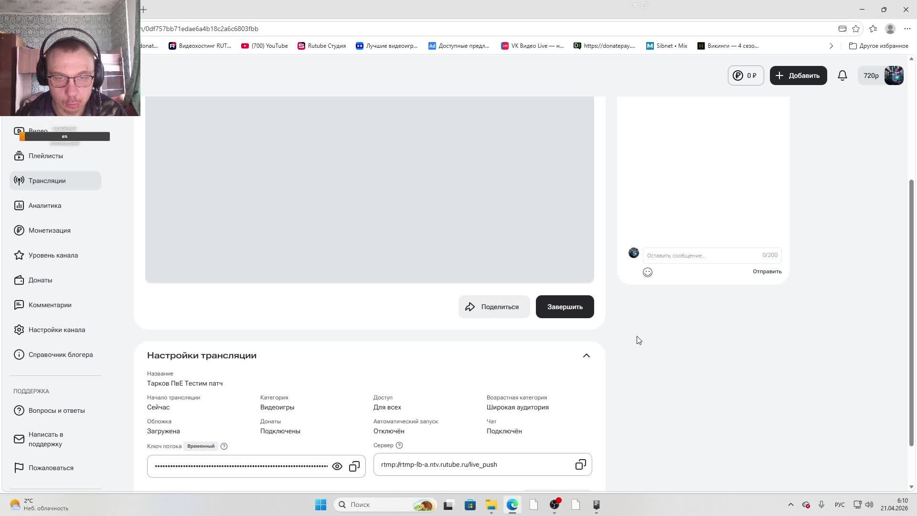This screenshot has width=917, height=516.
Task: Open the notifications bell
Action: click(x=842, y=75)
